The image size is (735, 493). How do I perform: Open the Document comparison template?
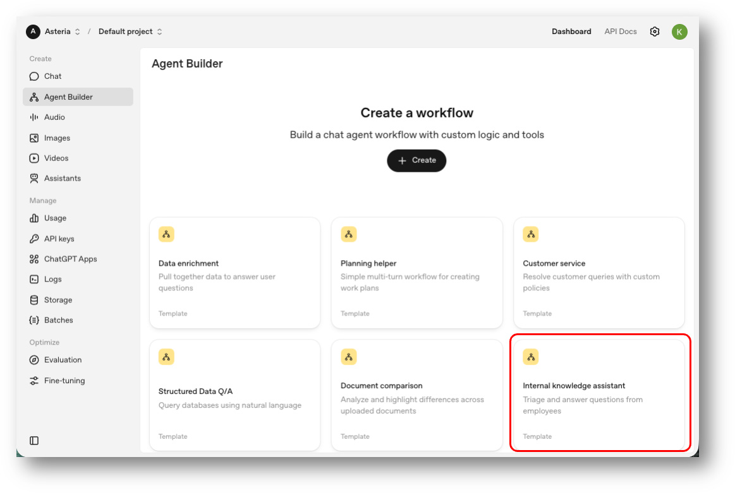point(416,395)
